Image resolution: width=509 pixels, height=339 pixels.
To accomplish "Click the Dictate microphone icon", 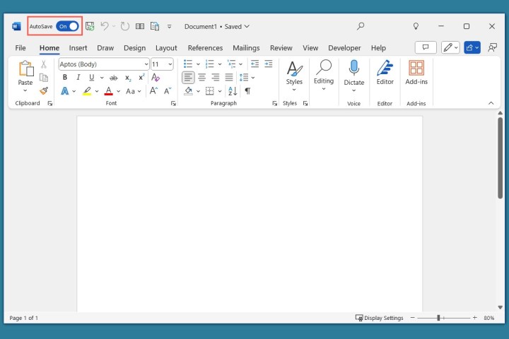I will [353, 68].
